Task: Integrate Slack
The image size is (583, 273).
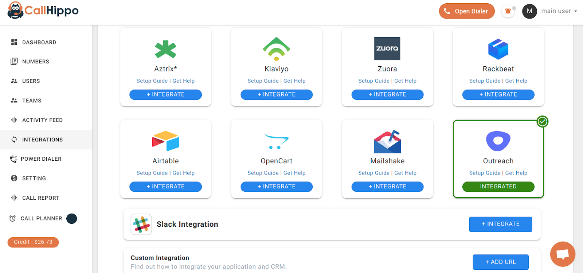Action: (501, 224)
